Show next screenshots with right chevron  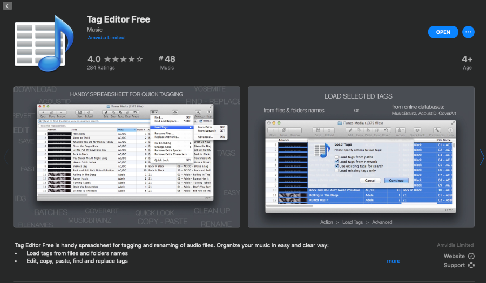click(481, 157)
